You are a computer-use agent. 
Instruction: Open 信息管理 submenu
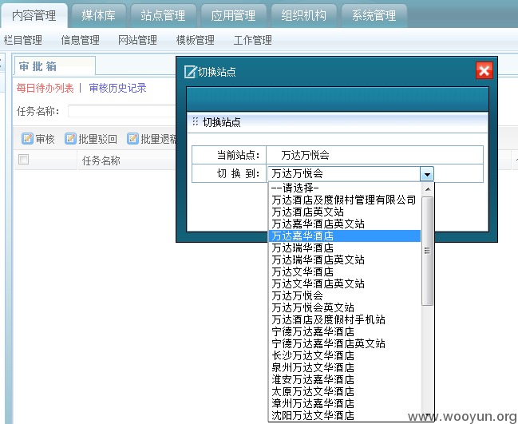click(81, 40)
